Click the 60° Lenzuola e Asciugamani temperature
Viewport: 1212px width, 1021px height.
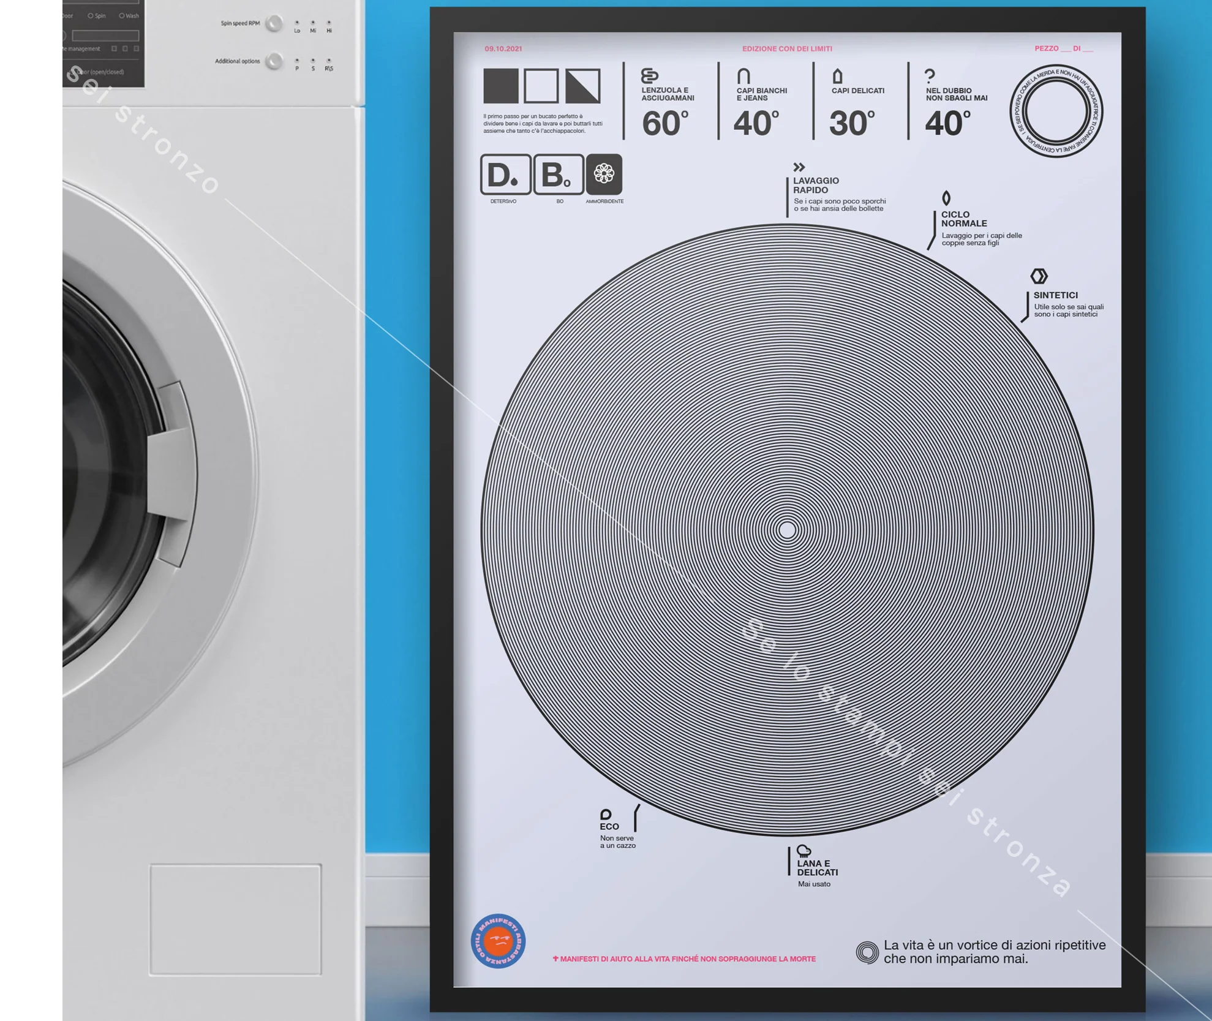click(x=665, y=123)
